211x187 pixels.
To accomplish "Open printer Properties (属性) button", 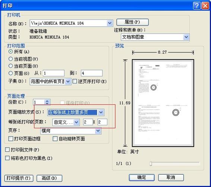I will [x=132, y=22].
